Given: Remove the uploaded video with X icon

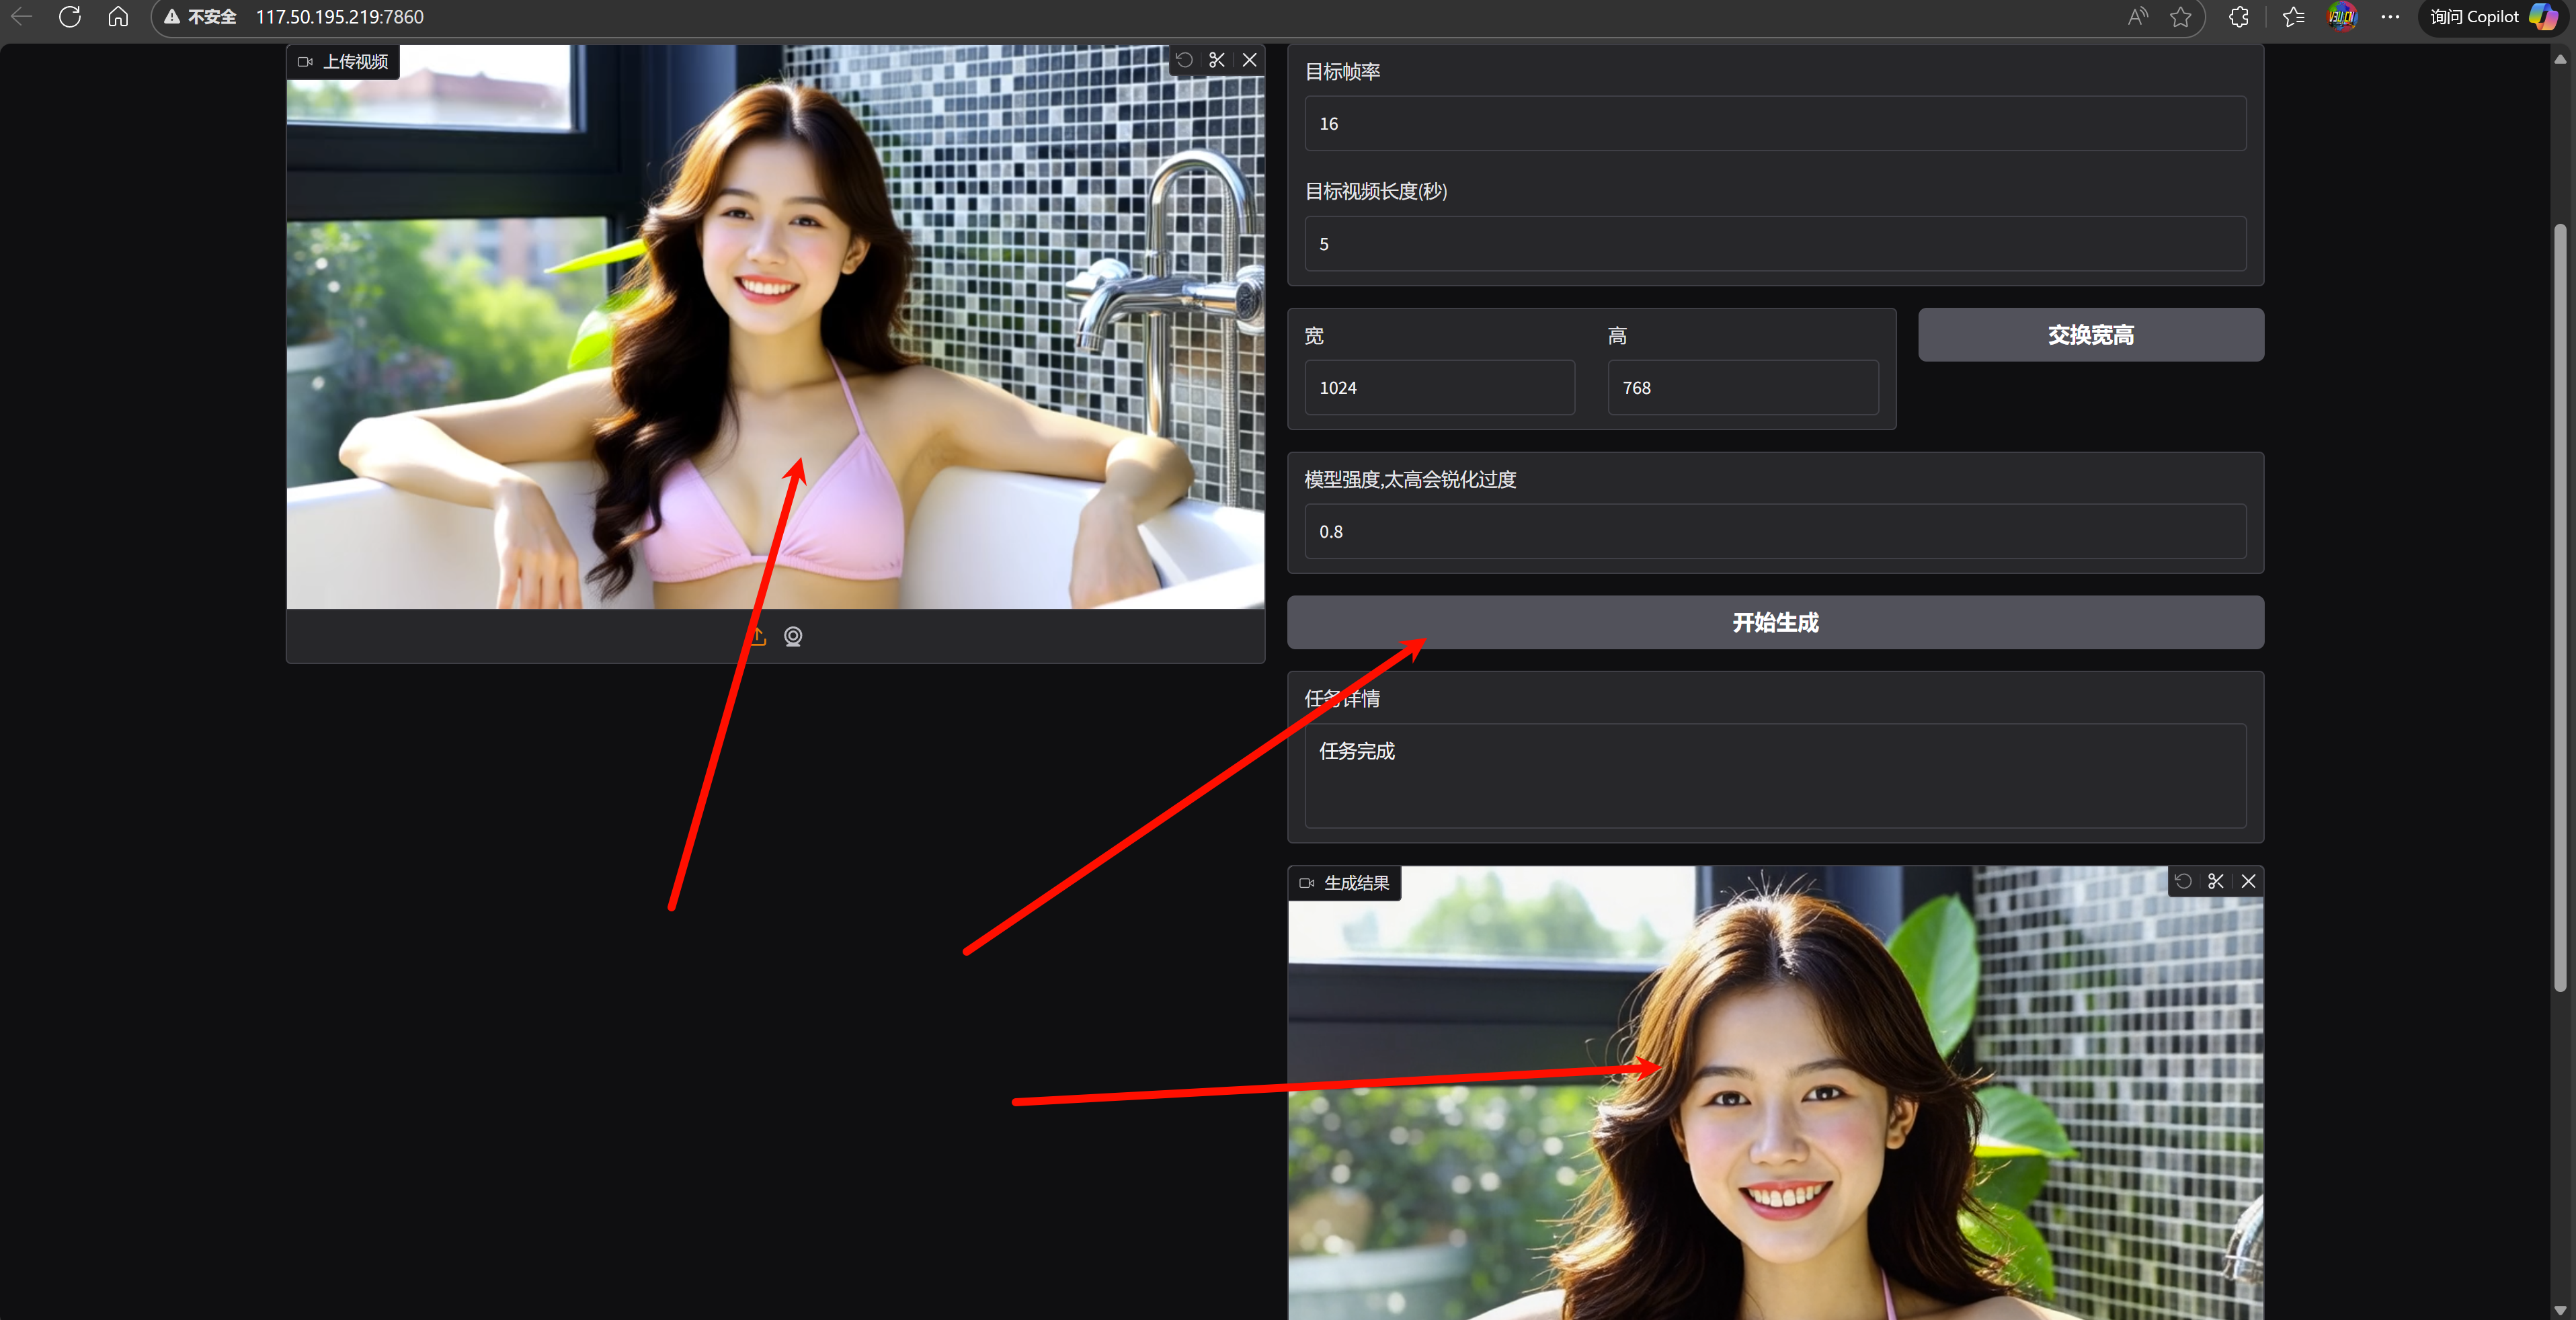Looking at the screenshot, I should (x=1250, y=60).
